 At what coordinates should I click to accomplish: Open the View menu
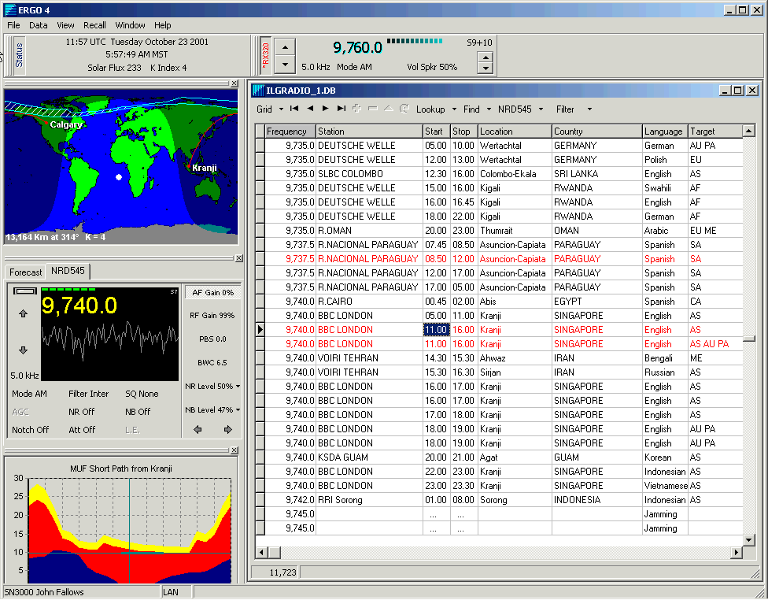click(x=65, y=25)
